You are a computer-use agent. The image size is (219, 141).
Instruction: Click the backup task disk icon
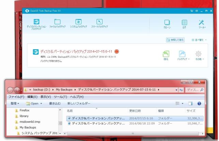(x=35, y=52)
